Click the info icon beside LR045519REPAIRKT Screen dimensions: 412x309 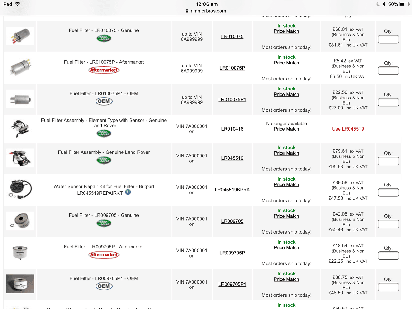tap(128, 192)
